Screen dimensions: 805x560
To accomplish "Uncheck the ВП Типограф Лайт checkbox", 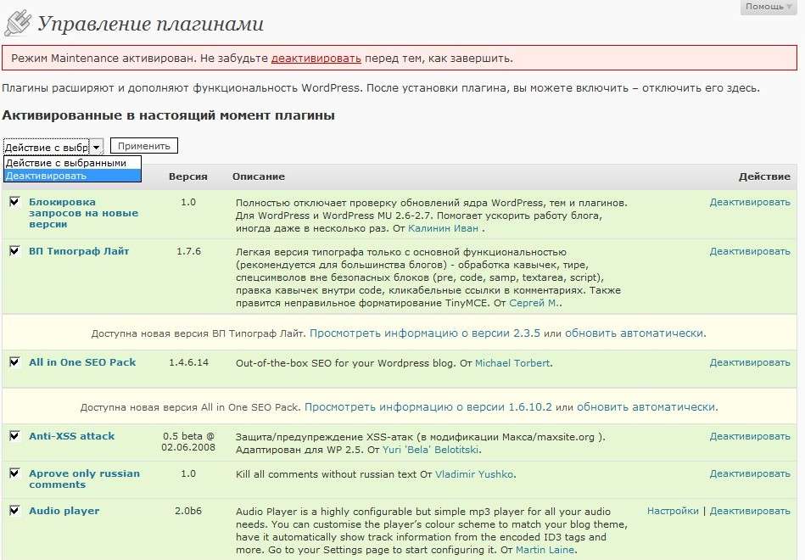I will click(14, 251).
